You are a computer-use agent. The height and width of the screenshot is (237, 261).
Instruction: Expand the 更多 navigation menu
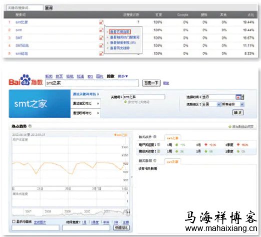click(x=123, y=76)
